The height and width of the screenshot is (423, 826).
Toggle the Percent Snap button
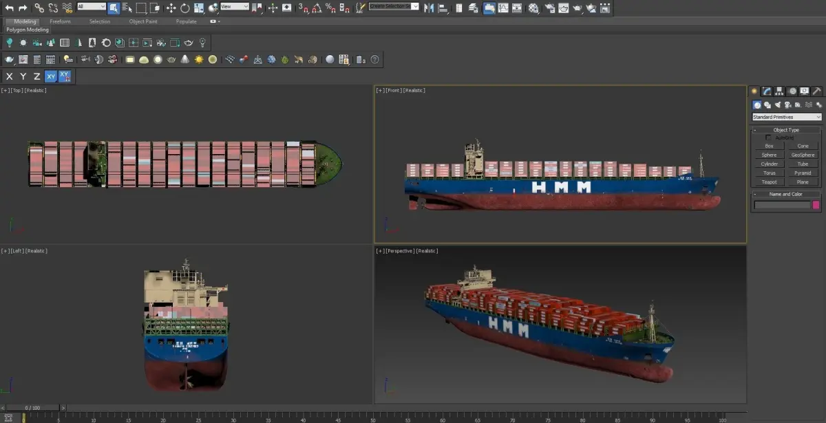tap(330, 8)
